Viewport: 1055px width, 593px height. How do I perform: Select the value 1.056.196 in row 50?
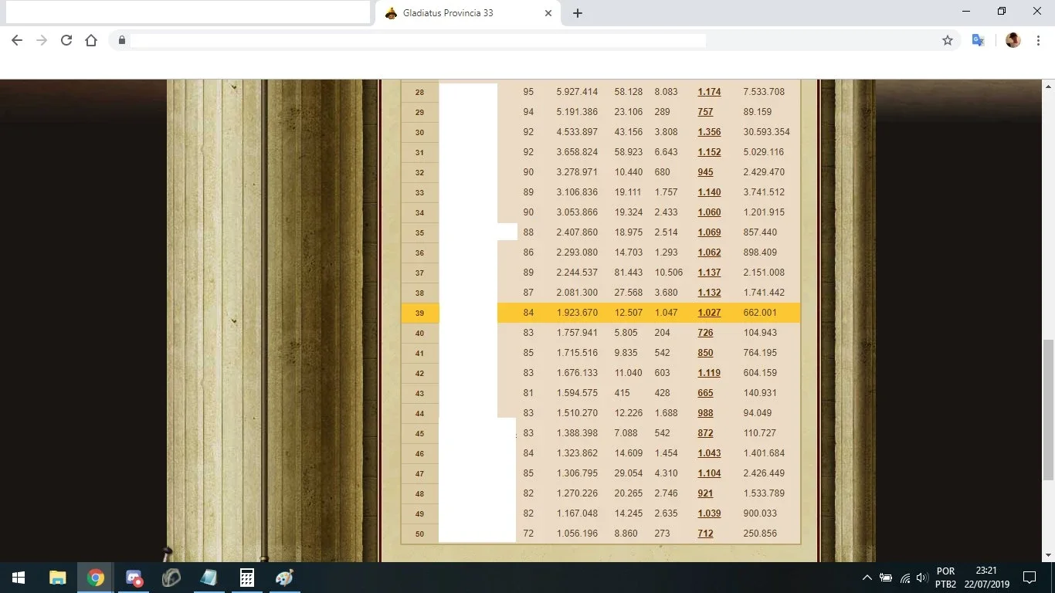pyautogui.click(x=577, y=534)
